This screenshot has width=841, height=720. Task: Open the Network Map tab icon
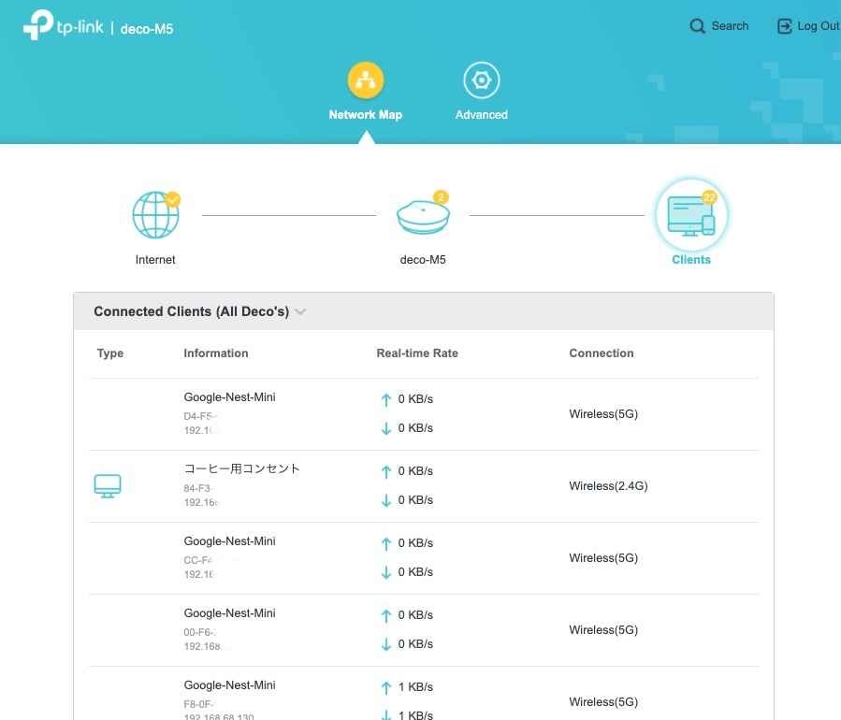click(x=365, y=80)
